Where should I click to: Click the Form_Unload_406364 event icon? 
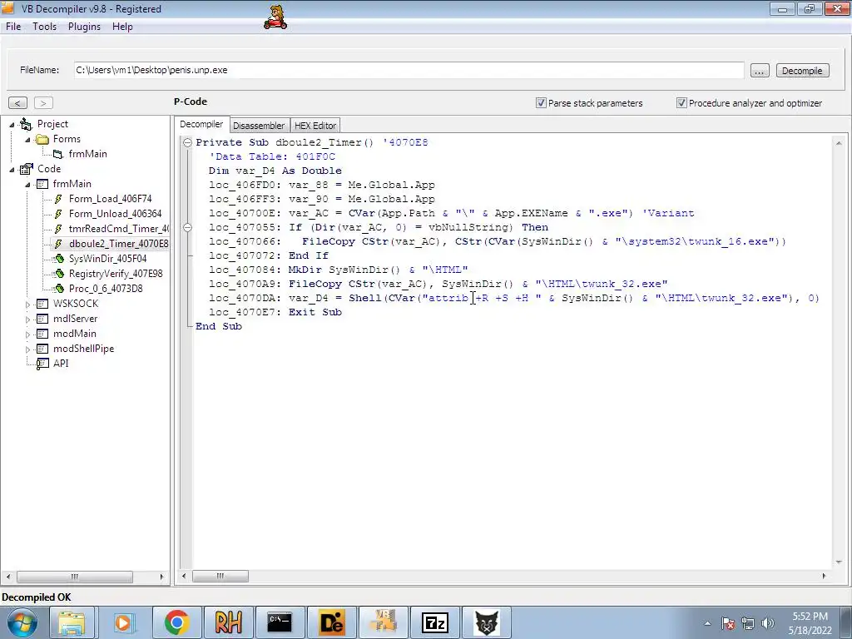(x=58, y=214)
